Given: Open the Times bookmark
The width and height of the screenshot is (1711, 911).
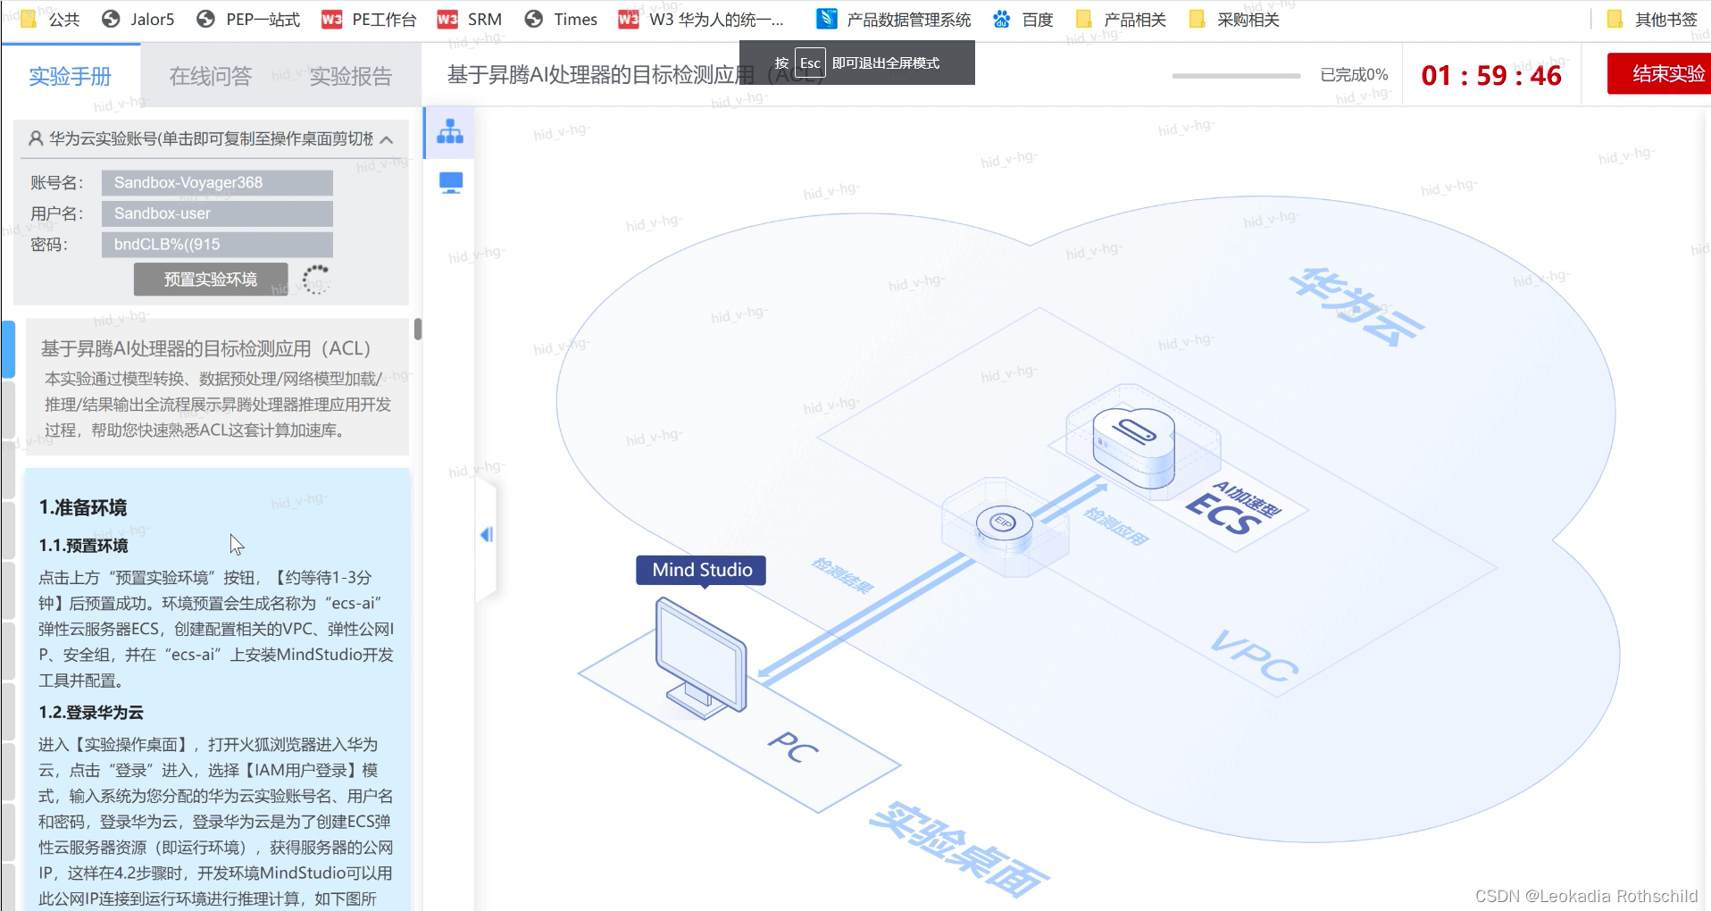Looking at the screenshot, I should [561, 19].
